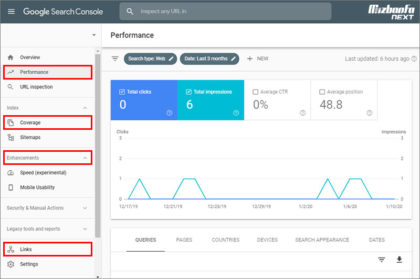Open the Links report label

click(x=26, y=249)
